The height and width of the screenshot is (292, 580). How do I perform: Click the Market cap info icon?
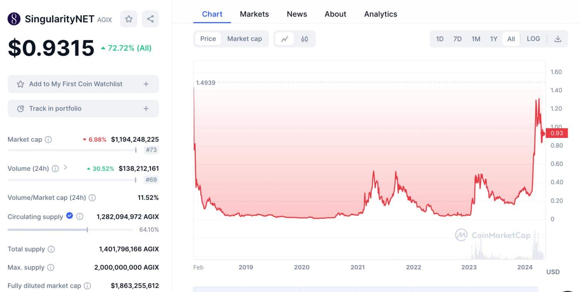click(49, 139)
